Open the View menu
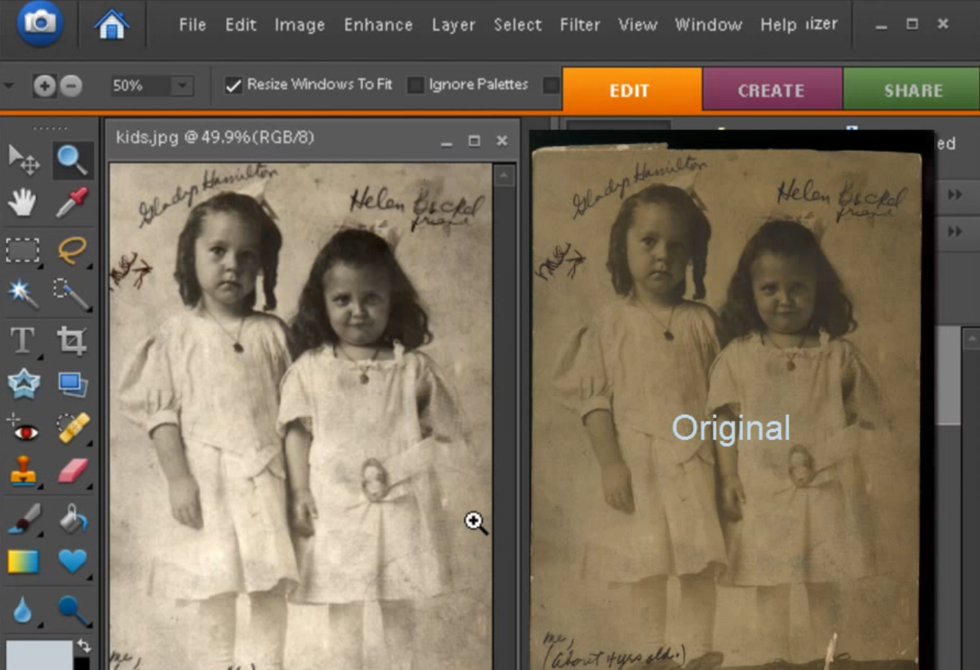The width and height of the screenshot is (980, 670). tap(637, 25)
